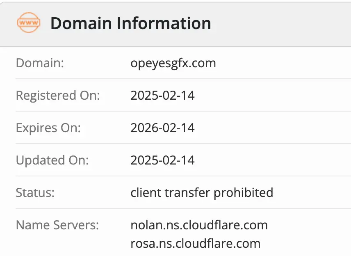Click rosa.ns.cloudflare.com name server
351x256 pixels.
(x=195, y=243)
